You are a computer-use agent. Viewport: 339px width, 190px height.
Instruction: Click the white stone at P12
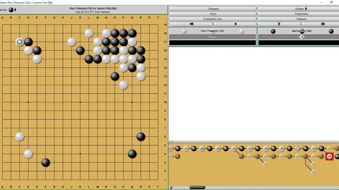(123, 85)
